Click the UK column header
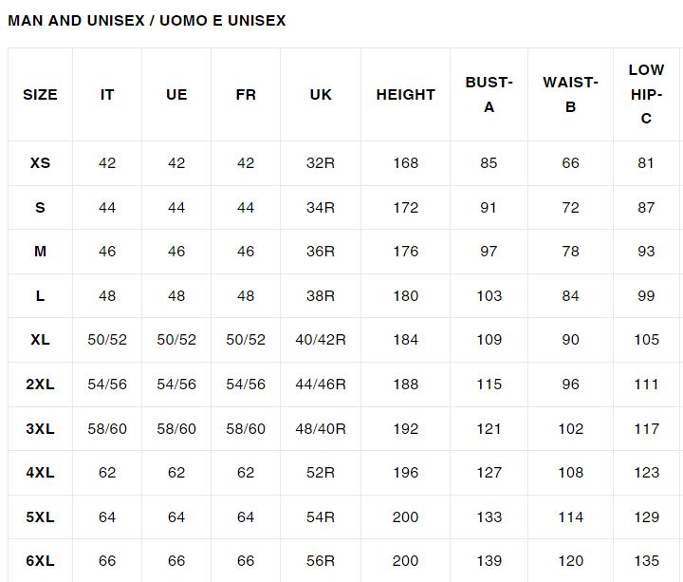Image resolution: width=683 pixels, height=582 pixels. click(x=321, y=95)
